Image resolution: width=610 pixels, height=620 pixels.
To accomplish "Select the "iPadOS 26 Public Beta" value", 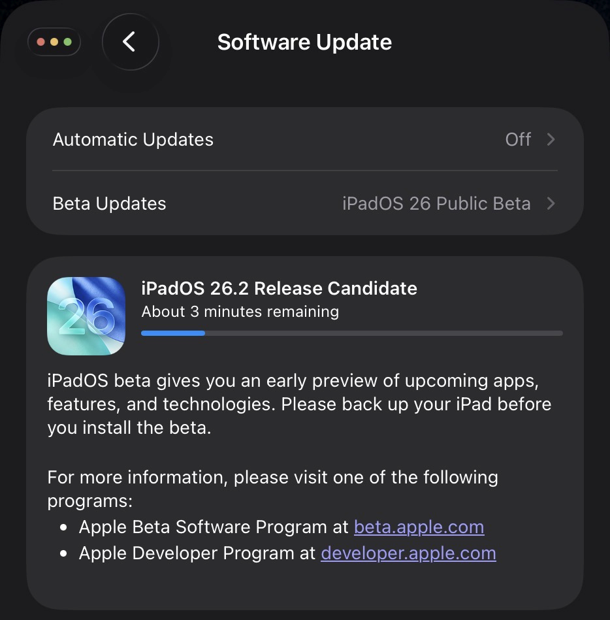I will (436, 203).
